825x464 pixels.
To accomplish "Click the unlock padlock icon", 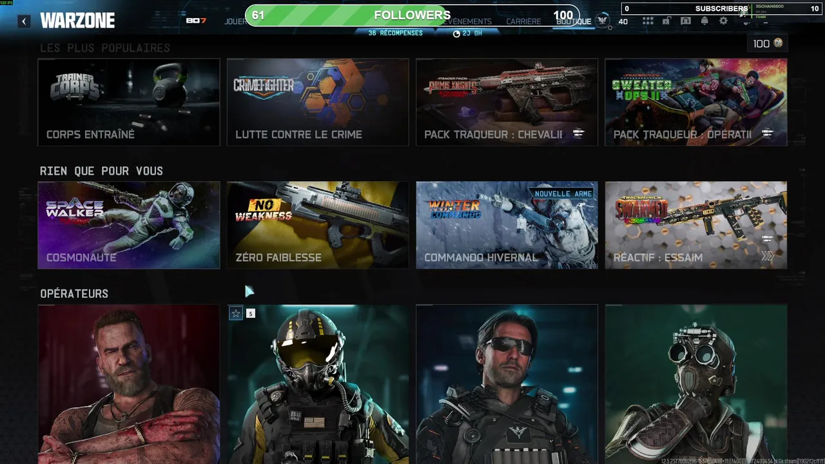I will [666, 21].
